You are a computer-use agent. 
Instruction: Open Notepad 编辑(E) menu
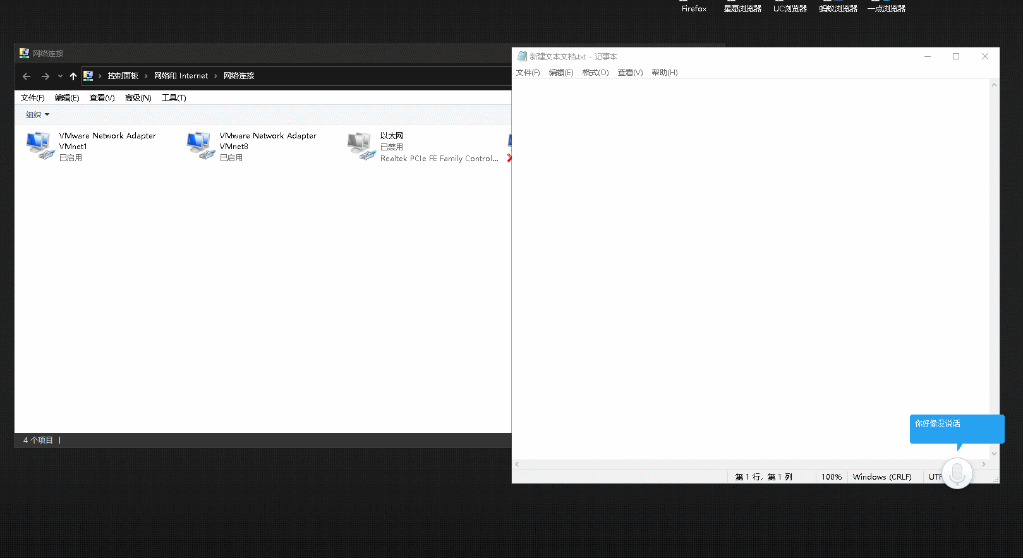click(561, 73)
